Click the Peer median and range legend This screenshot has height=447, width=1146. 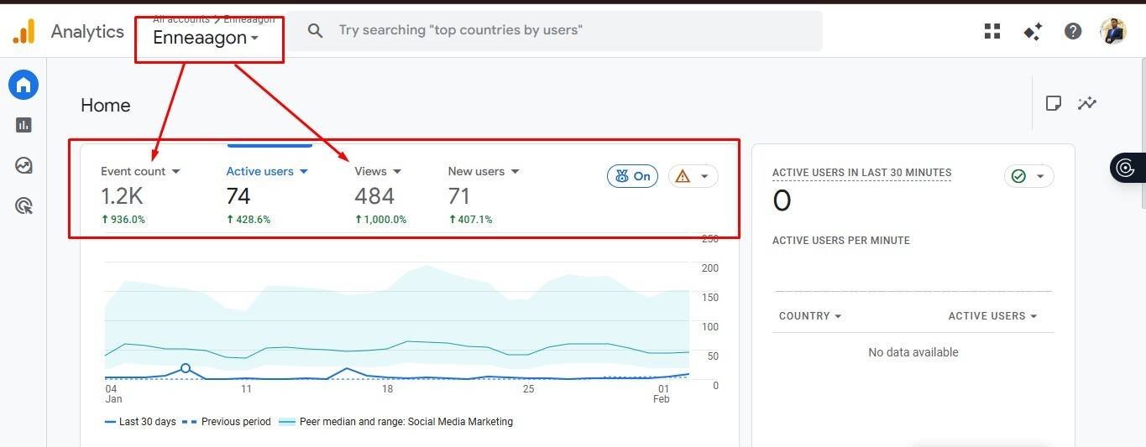[395, 422]
